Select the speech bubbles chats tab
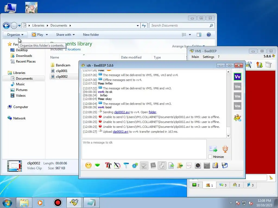Image resolution: width=278 pixels, height=208 pixels. click(223, 185)
